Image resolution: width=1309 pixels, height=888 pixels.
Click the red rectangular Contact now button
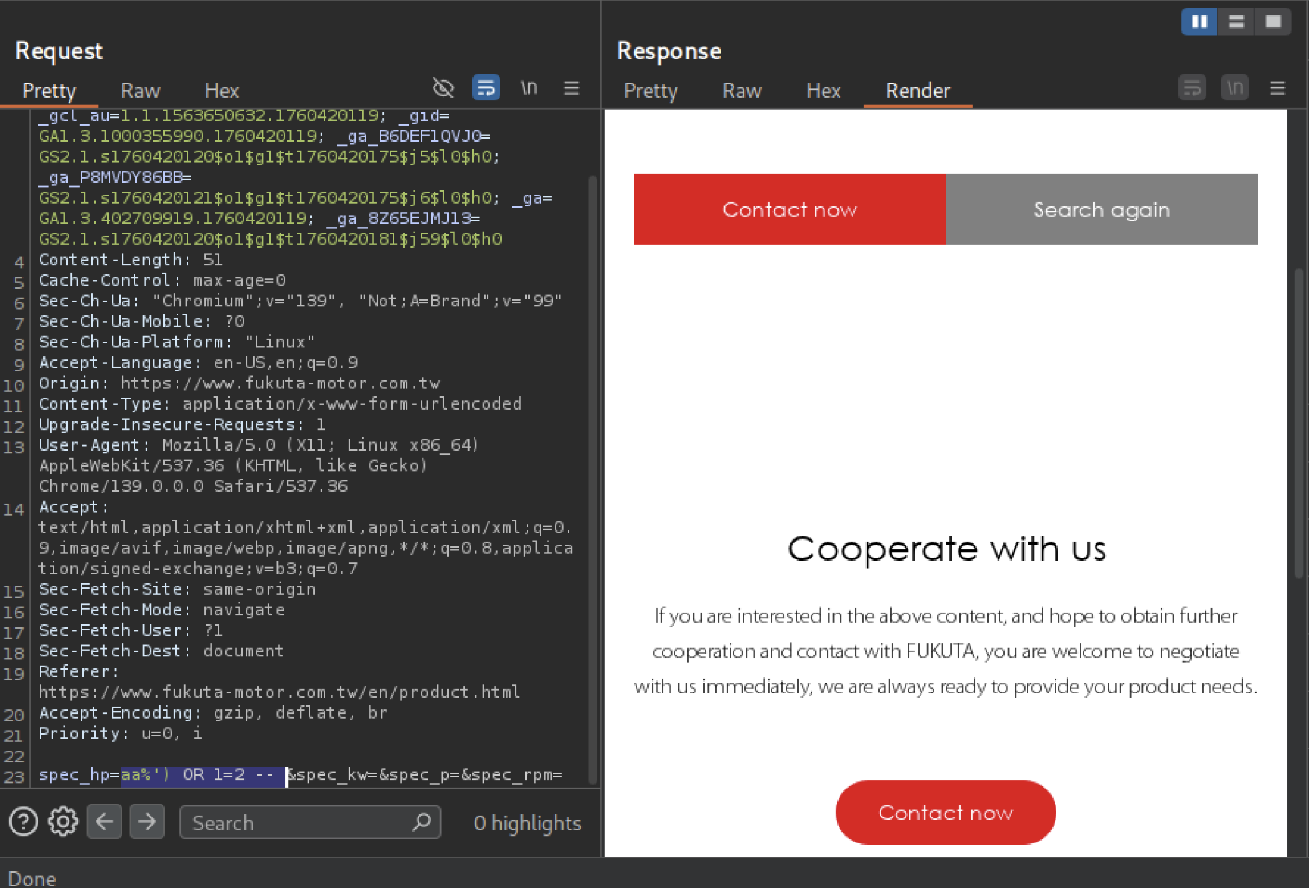(790, 209)
